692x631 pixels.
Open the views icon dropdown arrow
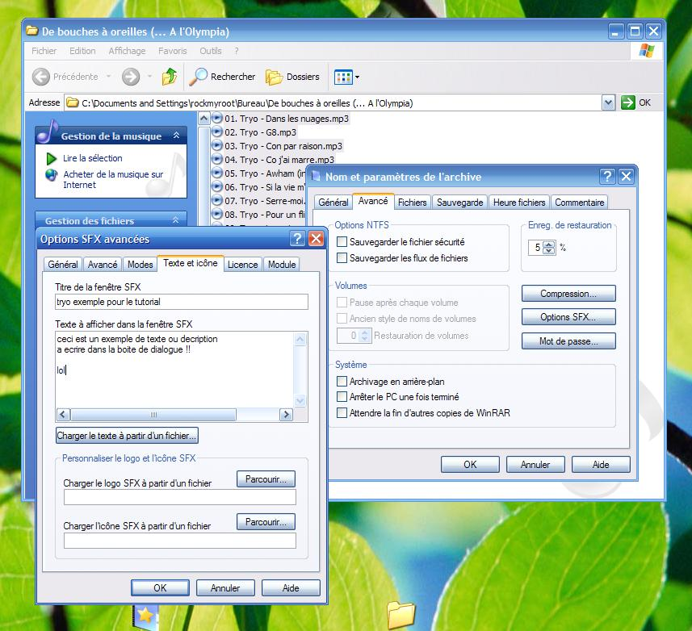[x=357, y=77]
